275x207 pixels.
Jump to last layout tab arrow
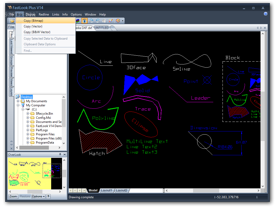tap(84, 190)
